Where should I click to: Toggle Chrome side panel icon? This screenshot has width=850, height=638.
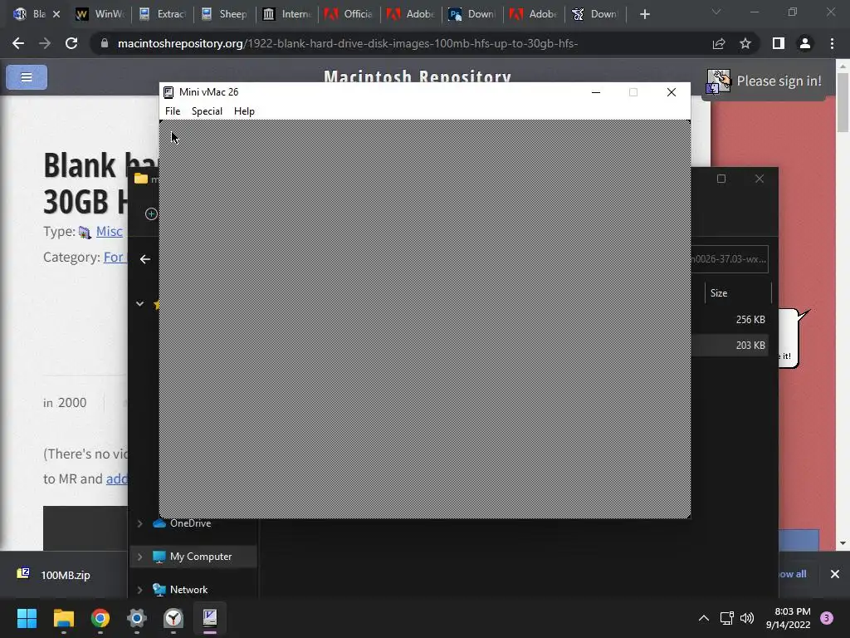click(779, 43)
